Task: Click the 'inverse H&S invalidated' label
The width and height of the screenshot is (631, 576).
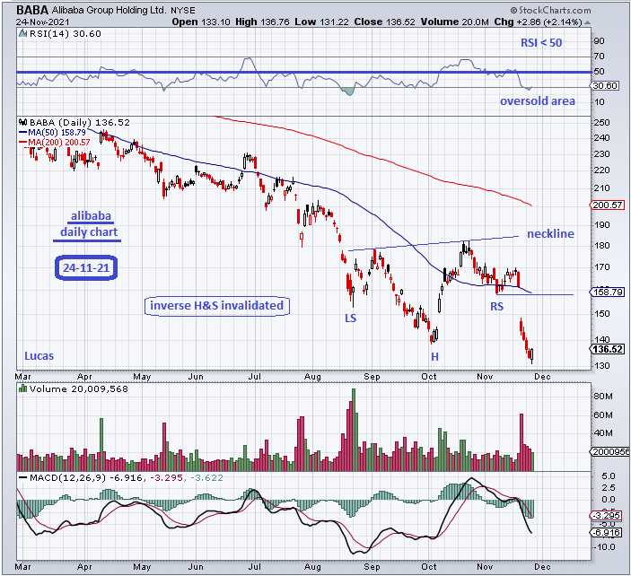Action: point(217,305)
